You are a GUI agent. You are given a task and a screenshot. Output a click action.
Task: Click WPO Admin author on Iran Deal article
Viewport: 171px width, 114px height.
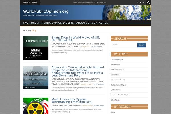click(100, 106)
